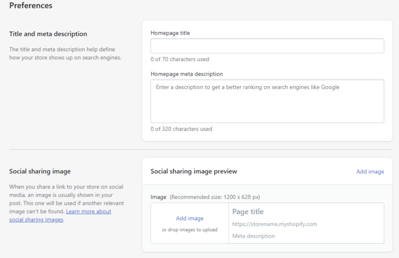This screenshot has width=399, height=258.
Task: Click the search engines help paragraph
Action: click(65, 53)
